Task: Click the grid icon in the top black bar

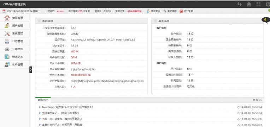Action: click(x=258, y=4)
